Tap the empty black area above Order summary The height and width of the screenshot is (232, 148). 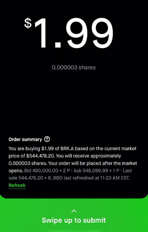point(74,104)
